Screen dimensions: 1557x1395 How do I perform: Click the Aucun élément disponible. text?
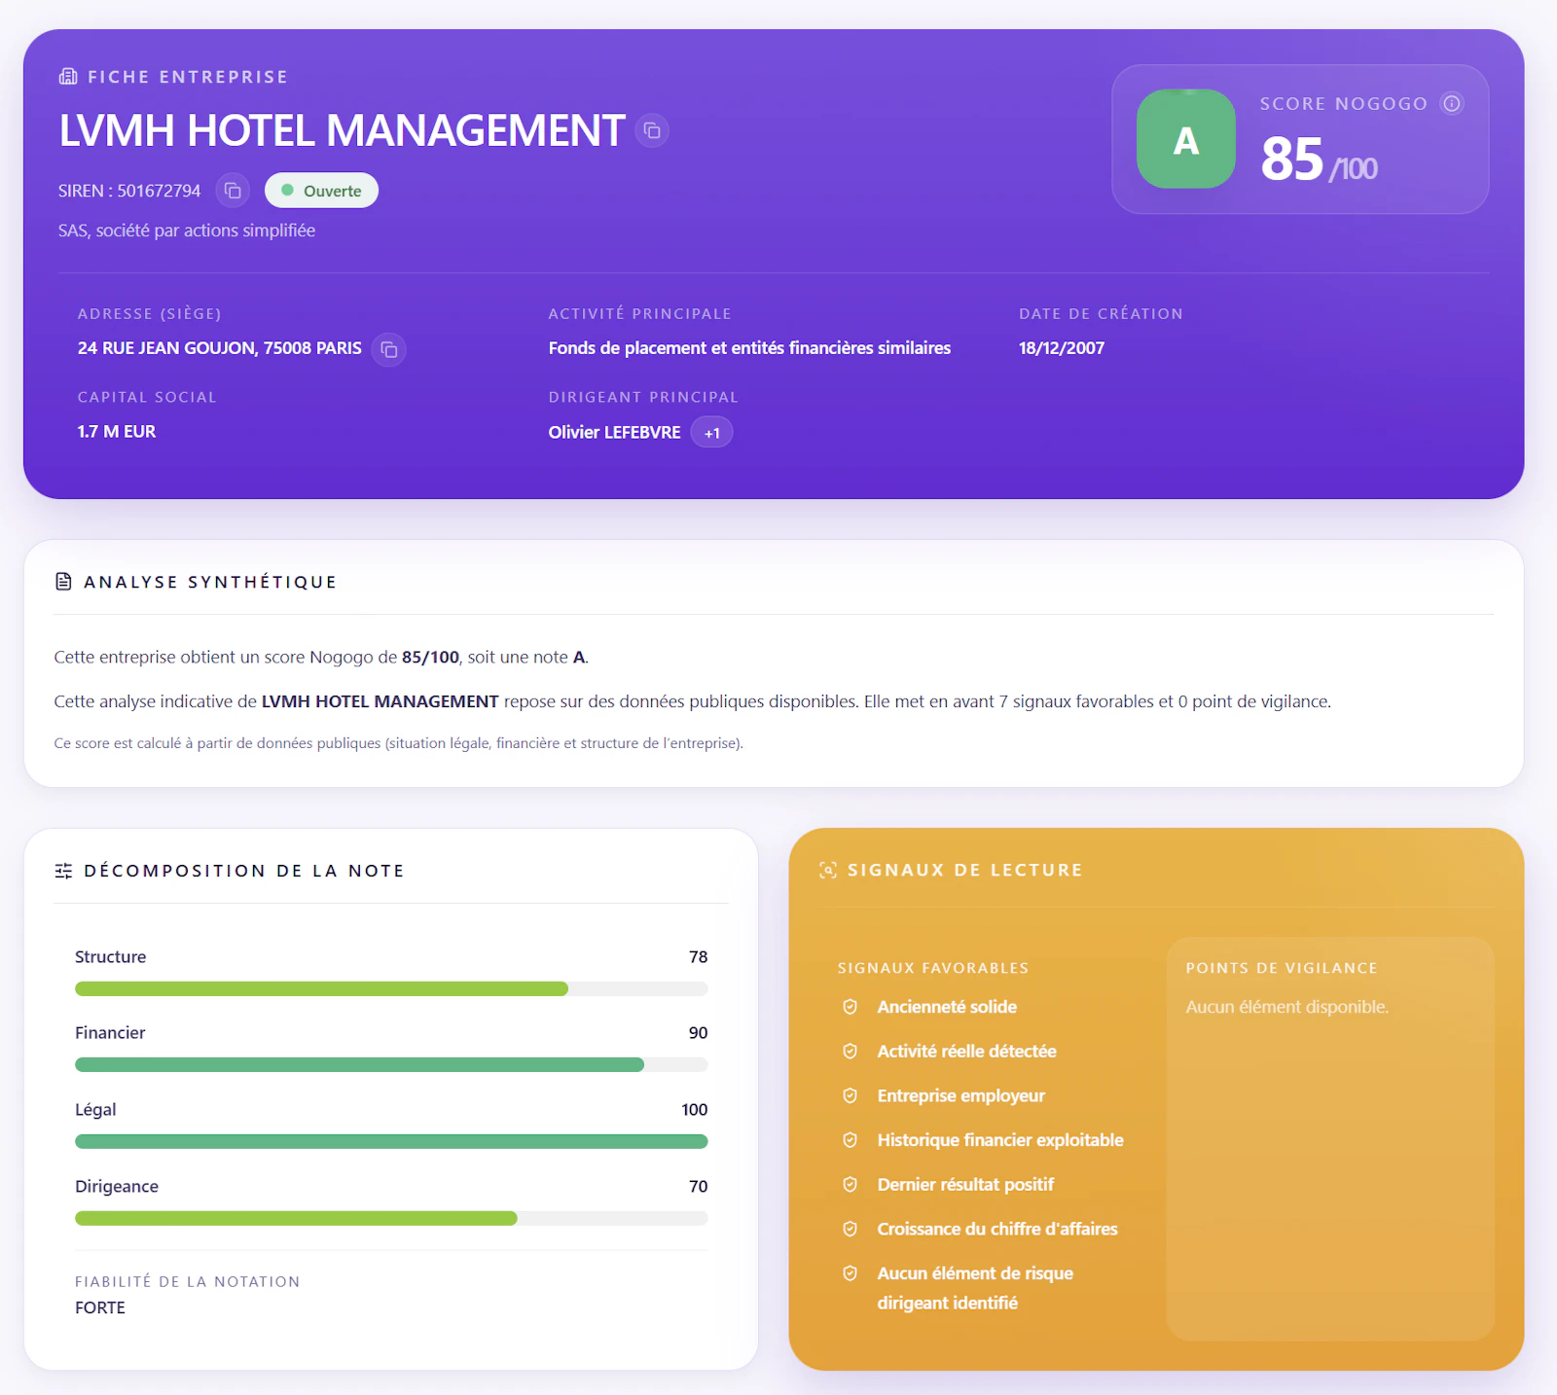click(x=1286, y=1007)
